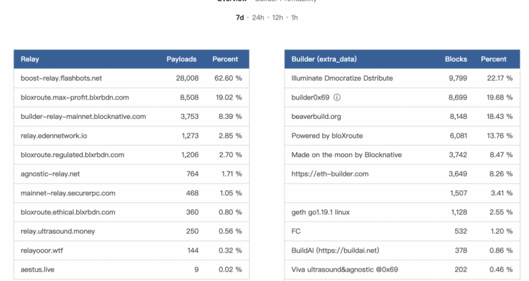Click the beaverbuild.org builder row

point(316,116)
